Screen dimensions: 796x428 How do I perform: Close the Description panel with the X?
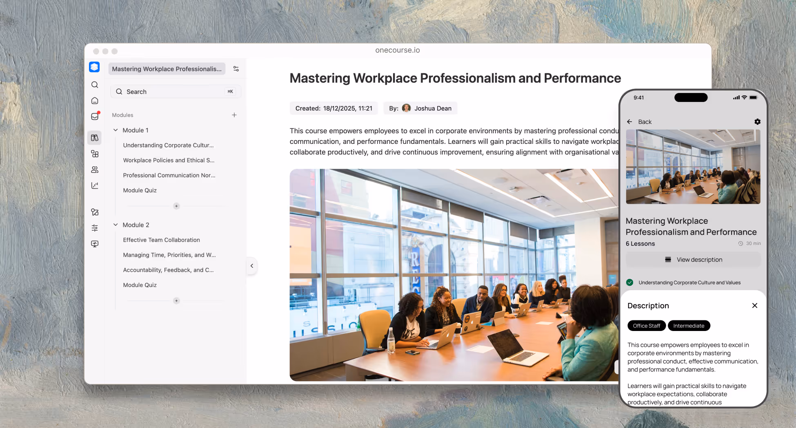click(x=754, y=306)
